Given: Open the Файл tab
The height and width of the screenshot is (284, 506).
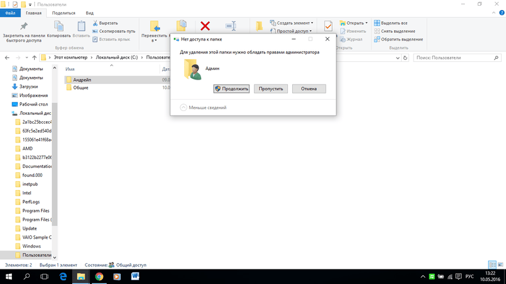Looking at the screenshot, I should click(10, 13).
